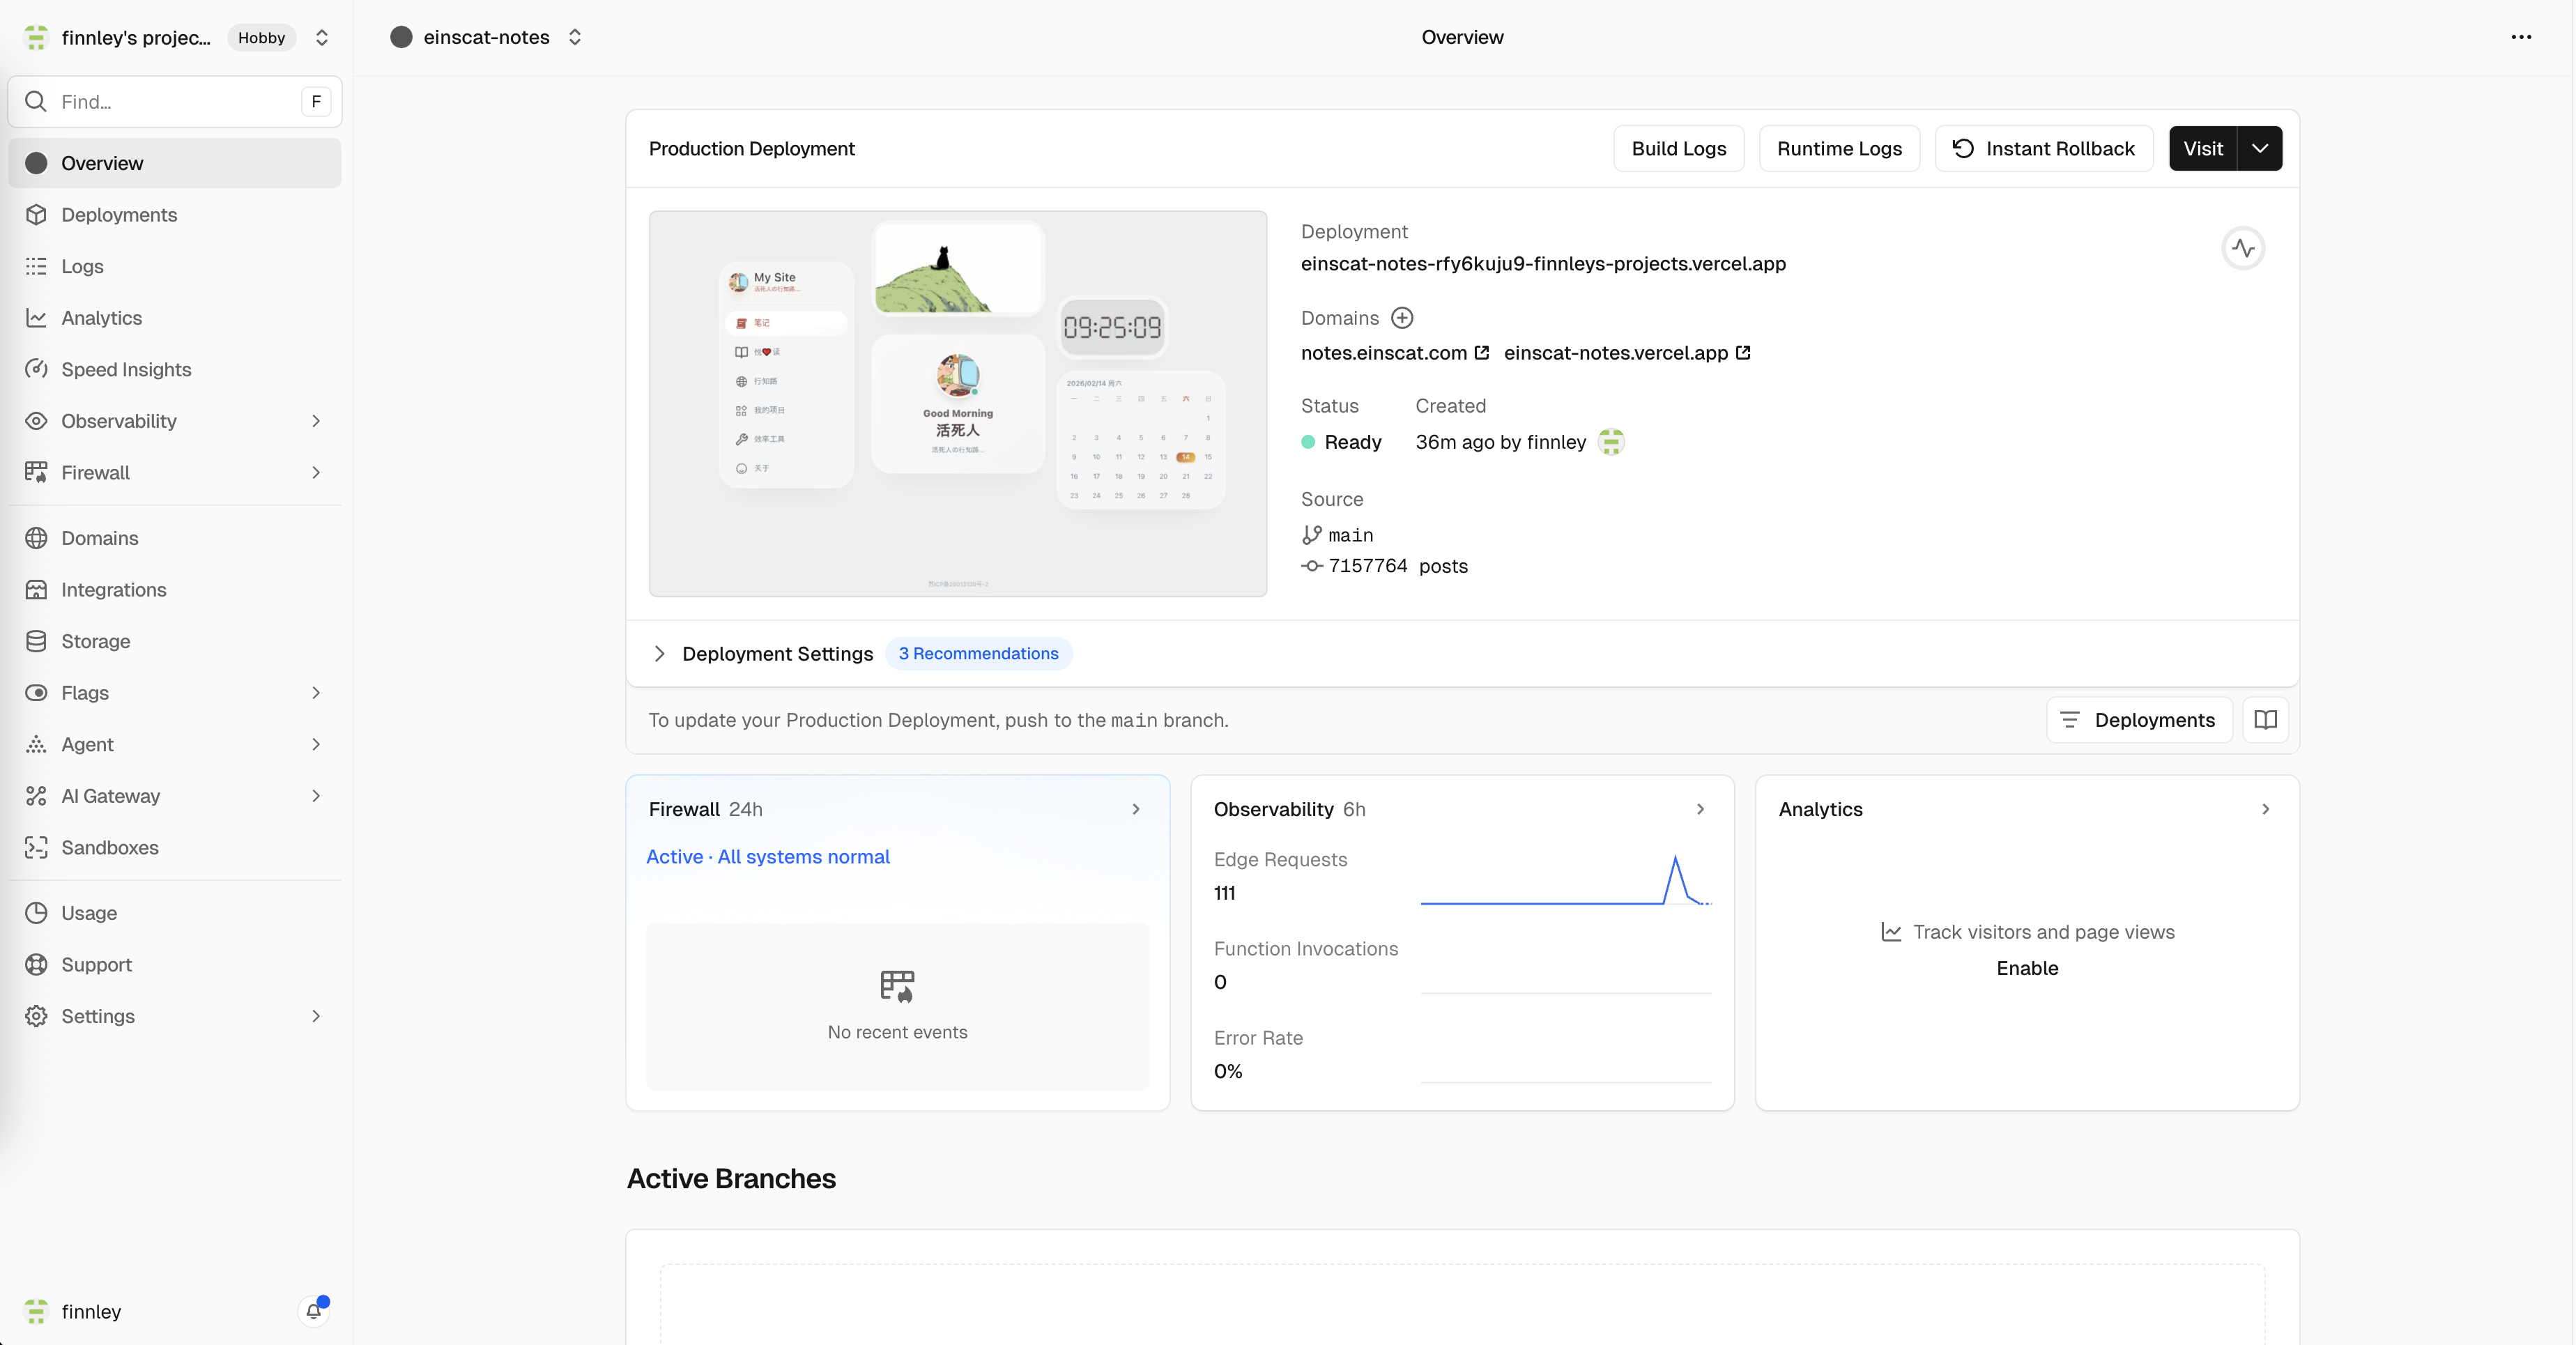The width and height of the screenshot is (2576, 1345).
Task: Click the add domain plus icon
Action: (1402, 318)
